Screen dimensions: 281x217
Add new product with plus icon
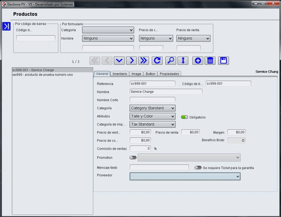[198, 61]
